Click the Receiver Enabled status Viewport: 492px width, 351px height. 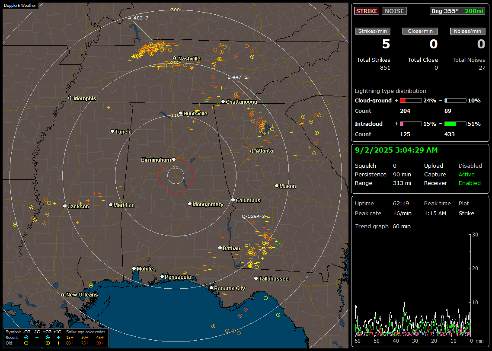point(470,183)
